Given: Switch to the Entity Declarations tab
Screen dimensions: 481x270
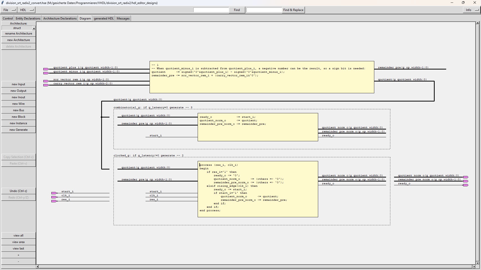Looking at the screenshot, I should [28, 18].
